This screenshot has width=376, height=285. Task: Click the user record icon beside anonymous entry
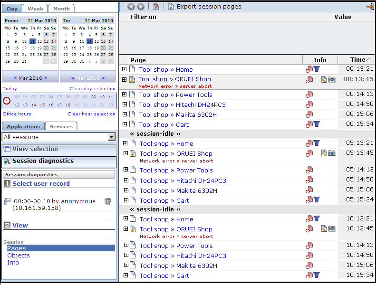click(8, 201)
